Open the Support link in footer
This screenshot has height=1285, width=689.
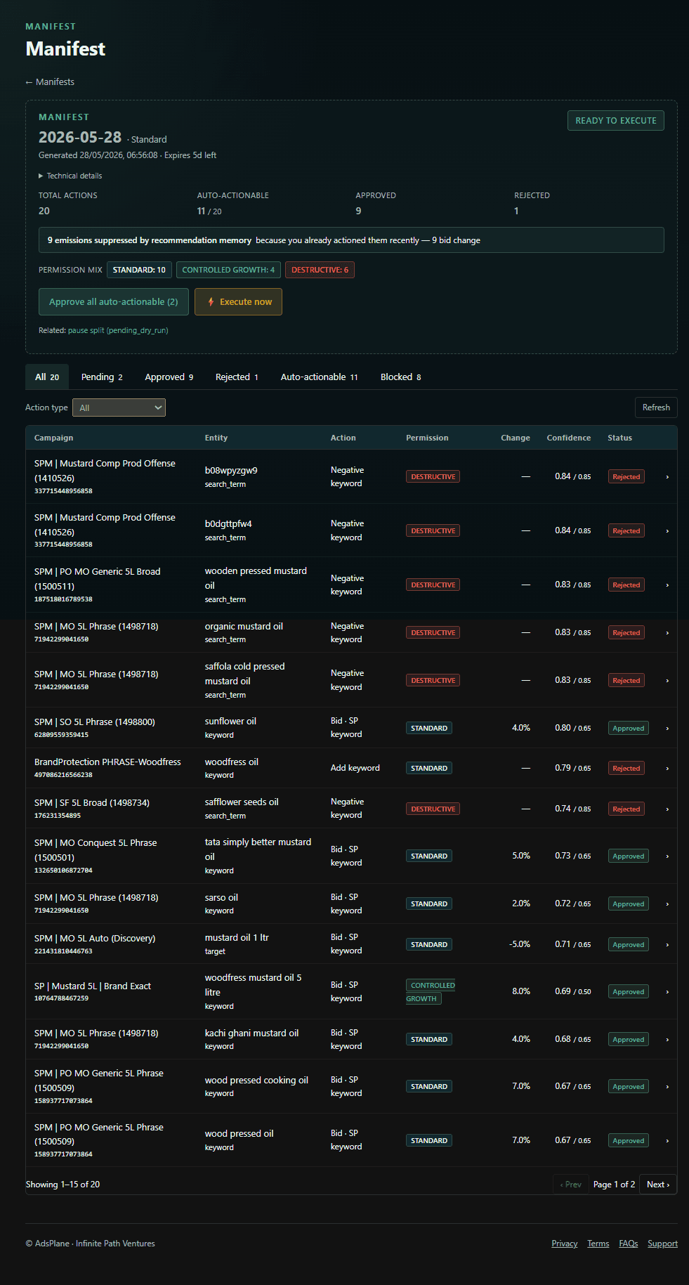point(662,1244)
